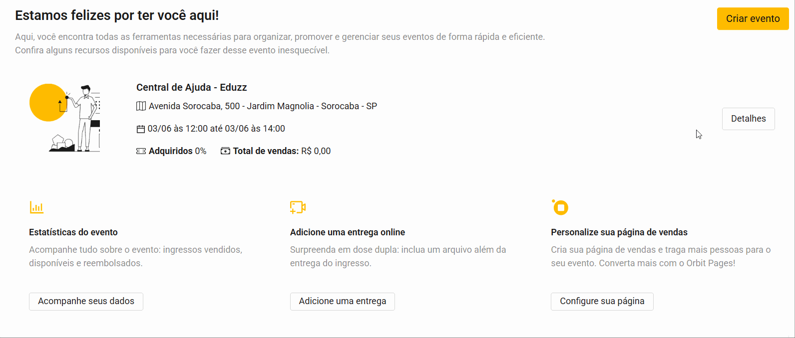Click the calendar icon beside event date
Image resolution: width=795 pixels, height=338 pixels.
pyautogui.click(x=141, y=129)
